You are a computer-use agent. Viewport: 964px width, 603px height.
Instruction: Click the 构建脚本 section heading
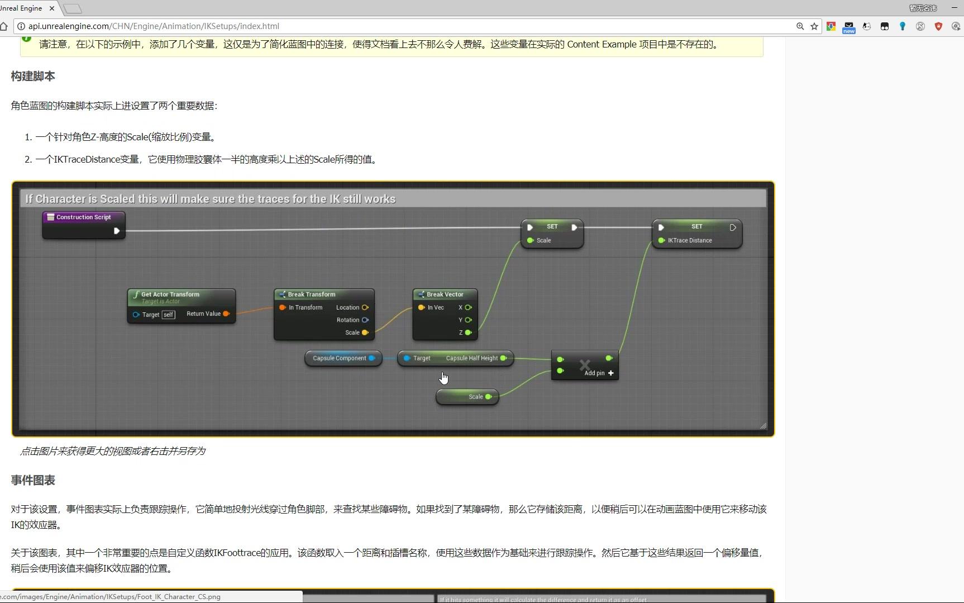tap(32, 76)
